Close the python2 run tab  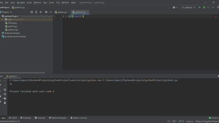pos(18,76)
